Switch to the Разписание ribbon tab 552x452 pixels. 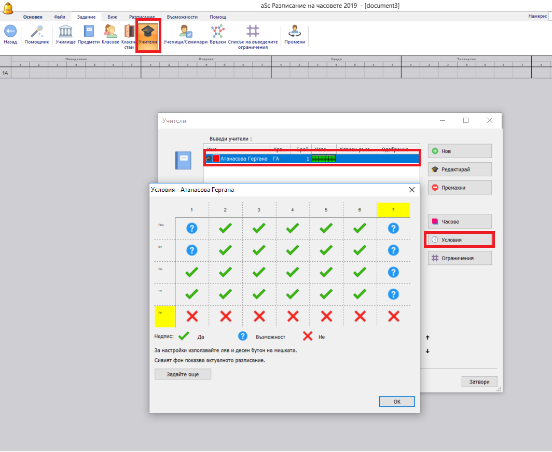pos(142,17)
